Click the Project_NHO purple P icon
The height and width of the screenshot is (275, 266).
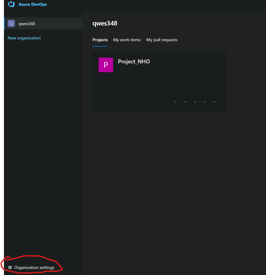pos(106,65)
